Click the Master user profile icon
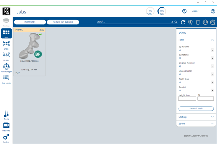This screenshot has width=217, height=144. click(184, 11)
